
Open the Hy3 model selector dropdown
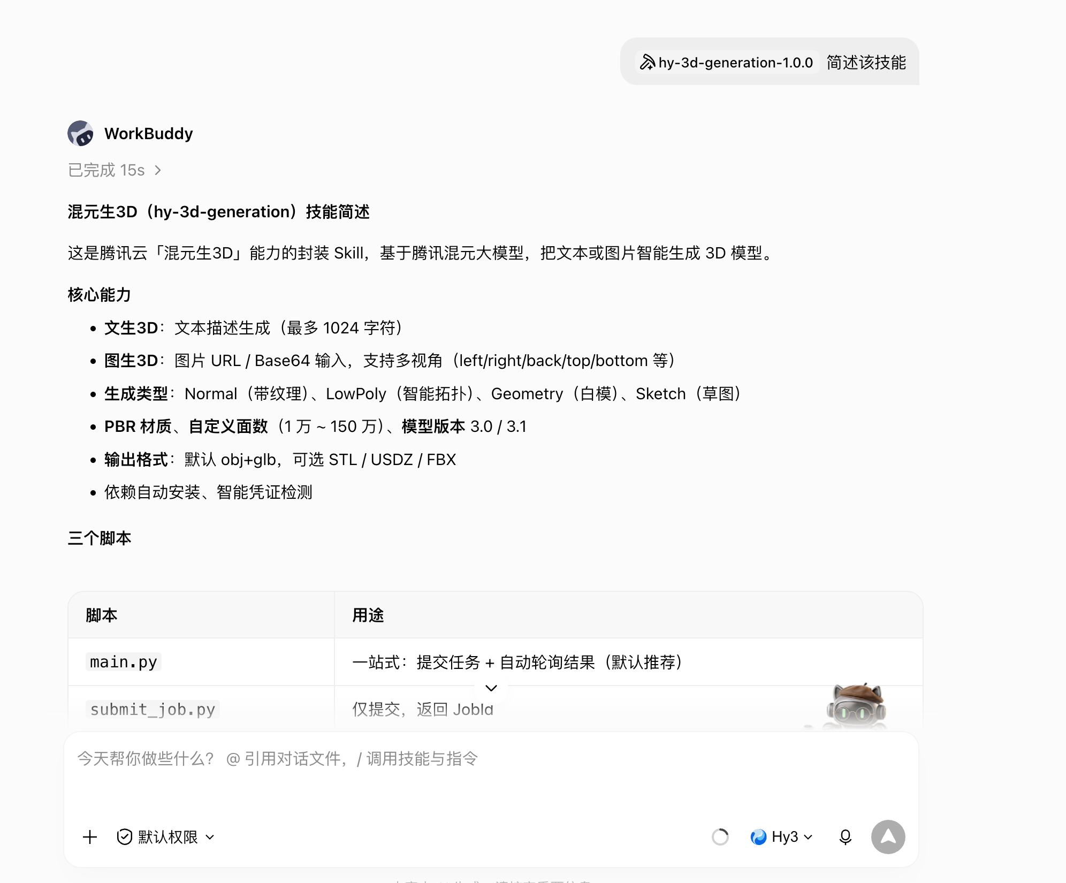(x=782, y=837)
